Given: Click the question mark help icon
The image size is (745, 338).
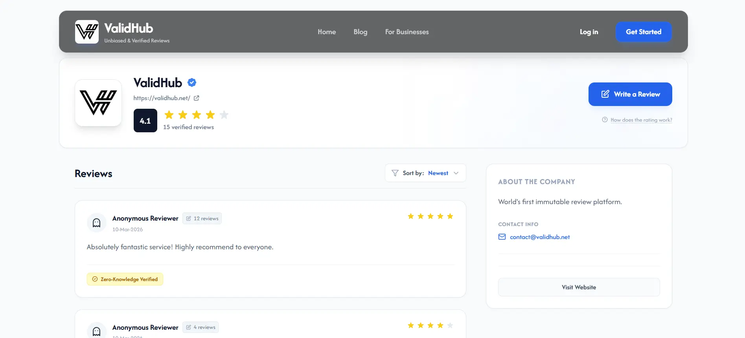Looking at the screenshot, I should coord(605,120).
